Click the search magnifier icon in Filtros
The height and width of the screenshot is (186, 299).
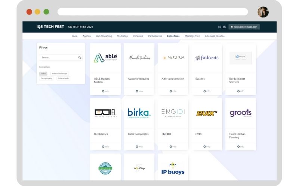coord(80,58)
